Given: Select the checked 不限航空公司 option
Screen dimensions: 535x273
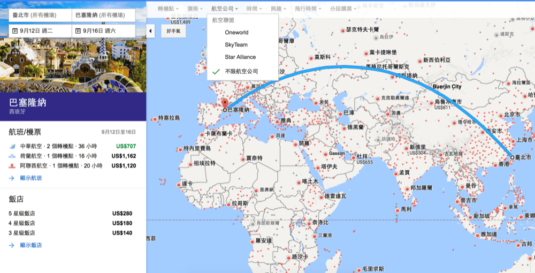Looking at the screenshot, I should (x=242, y=72).
